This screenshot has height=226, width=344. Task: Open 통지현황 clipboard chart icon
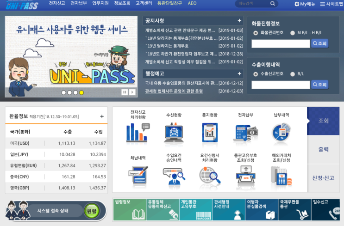pyautogui.click(x=210, y=132)
